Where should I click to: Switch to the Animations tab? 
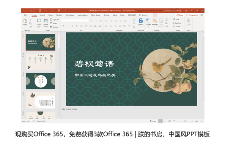[83, 15]
